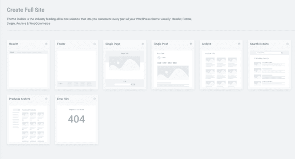The height and width of the screenshot is (159, 295).
Task: Click the Search Results card info icon
Action: (x=288, y=44)
